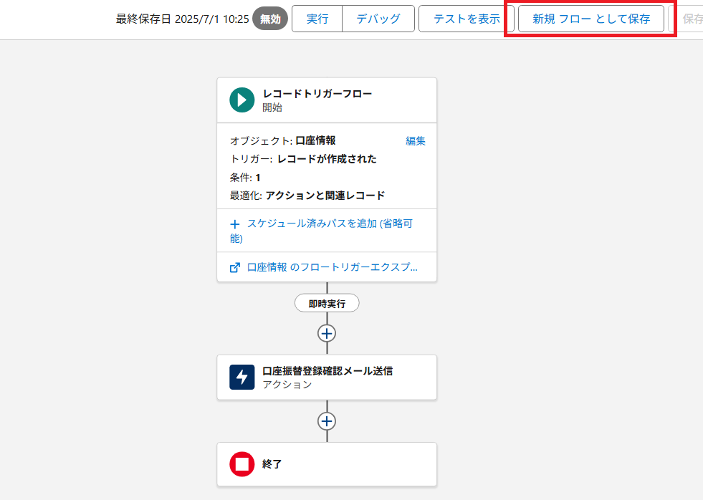Click the 無効 status badge
Viewport: 703px width, 500px height.
270,19
